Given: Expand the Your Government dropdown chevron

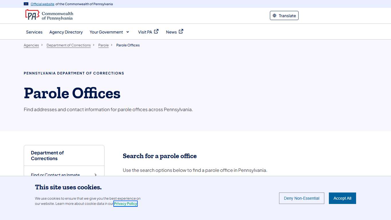Looking at the screenshot, I should tap(128, 32).
